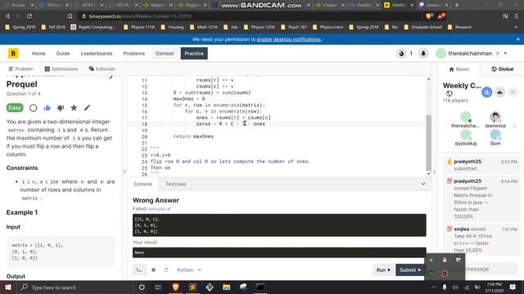Image resolution: width=524 pixels, height=294 pixels.
Task: Switch to the Problem tab
Action: (20, 69)
